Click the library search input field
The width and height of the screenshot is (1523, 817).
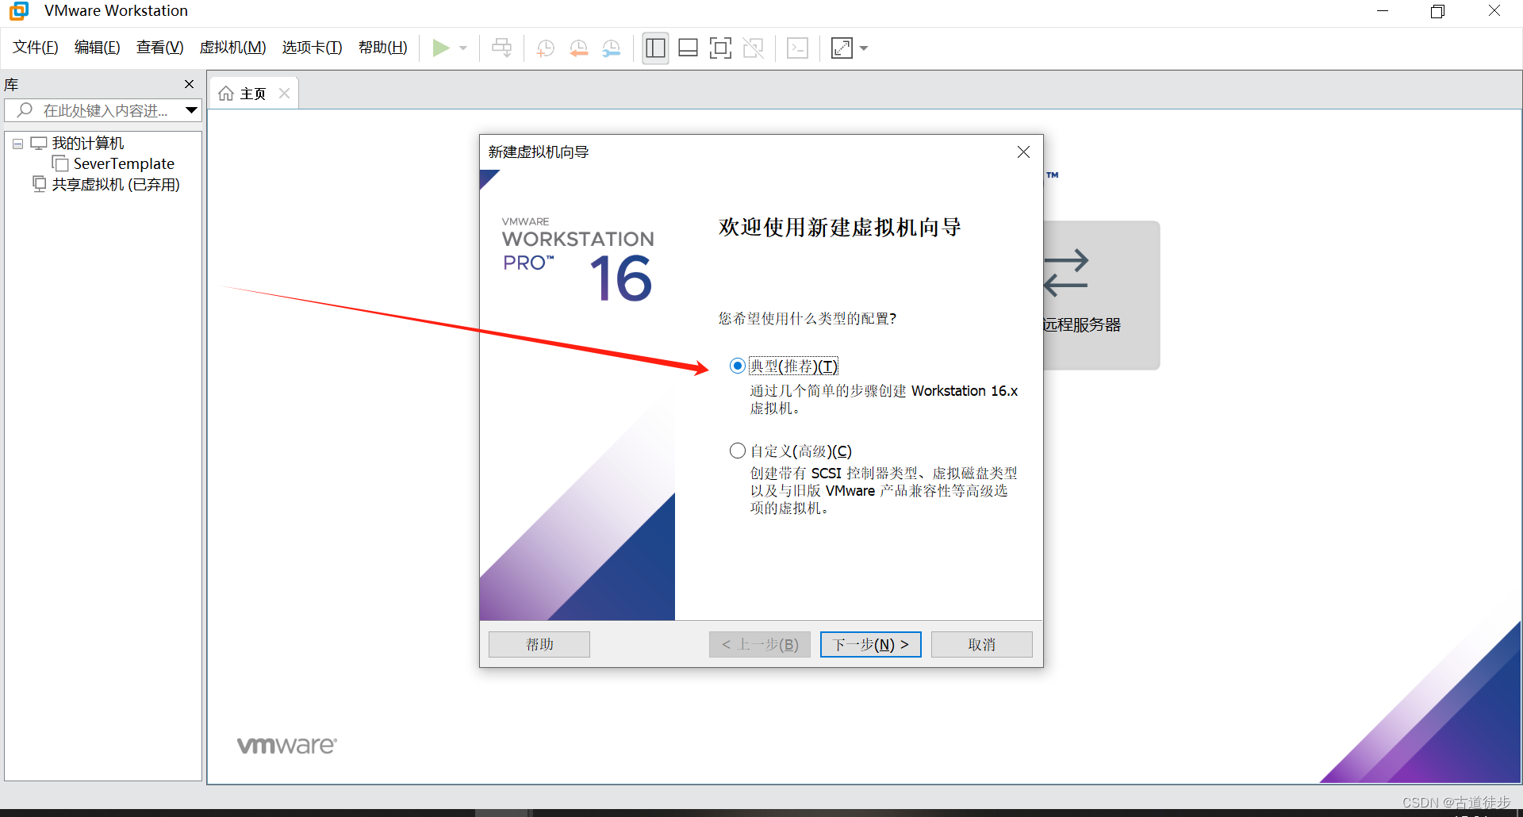click(103, 110)
